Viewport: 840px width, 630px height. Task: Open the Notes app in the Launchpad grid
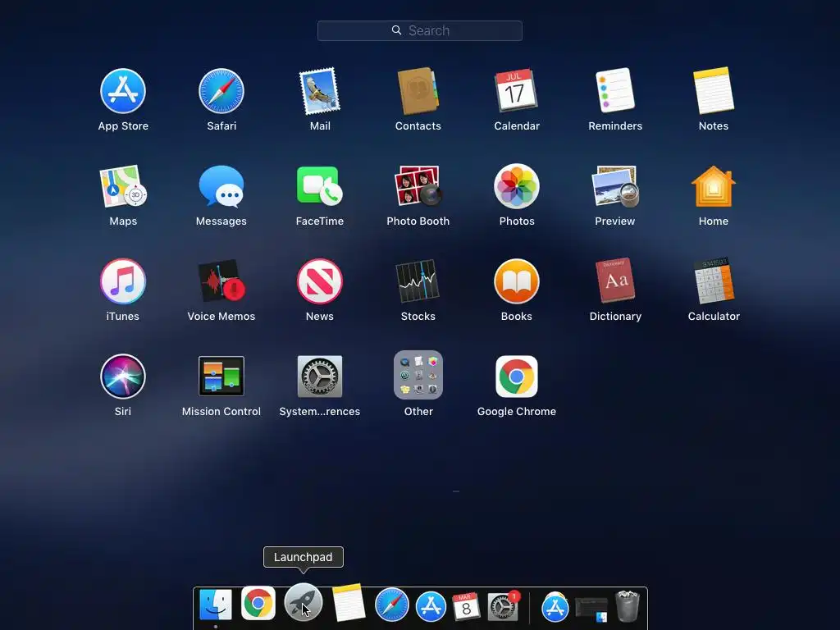coord(714,90)
